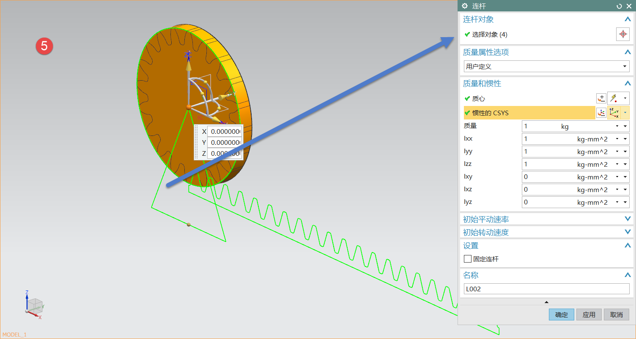Open the kg-mm^2 unit dropdown for Ixy
Screen dimensions: 636x339
[617, 177]
